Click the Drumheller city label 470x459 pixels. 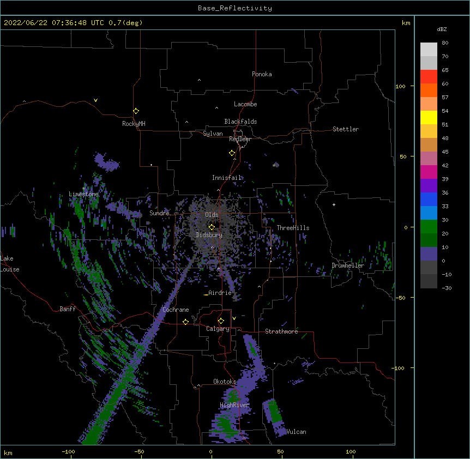348,265
